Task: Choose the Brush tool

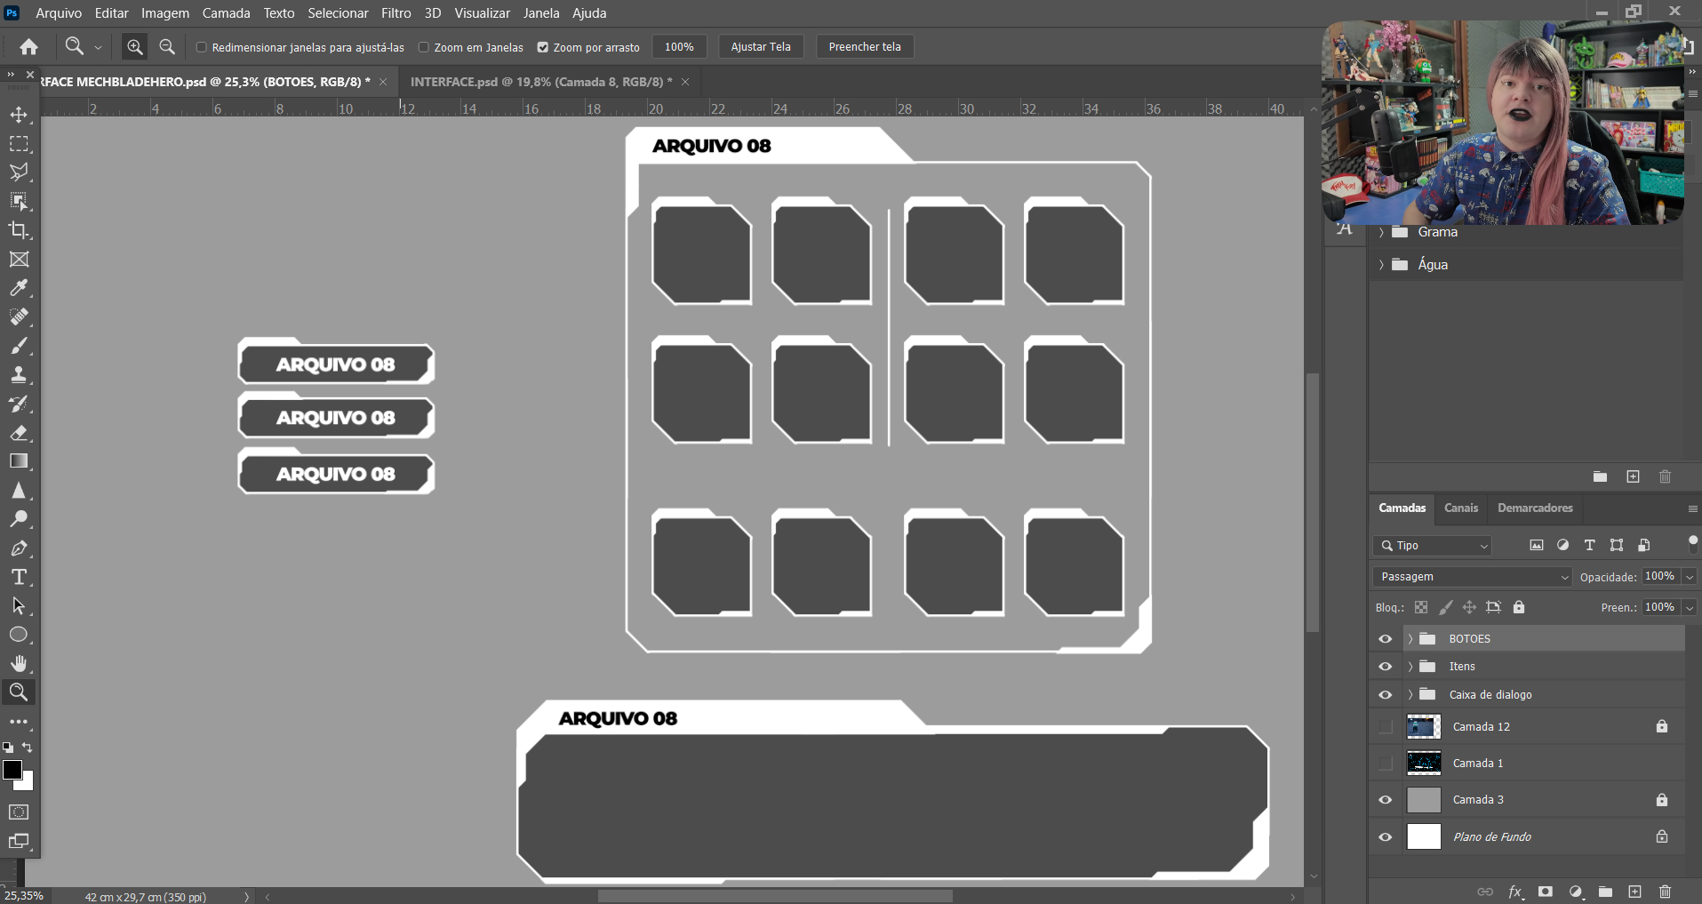Action: (x=19, y=346)
